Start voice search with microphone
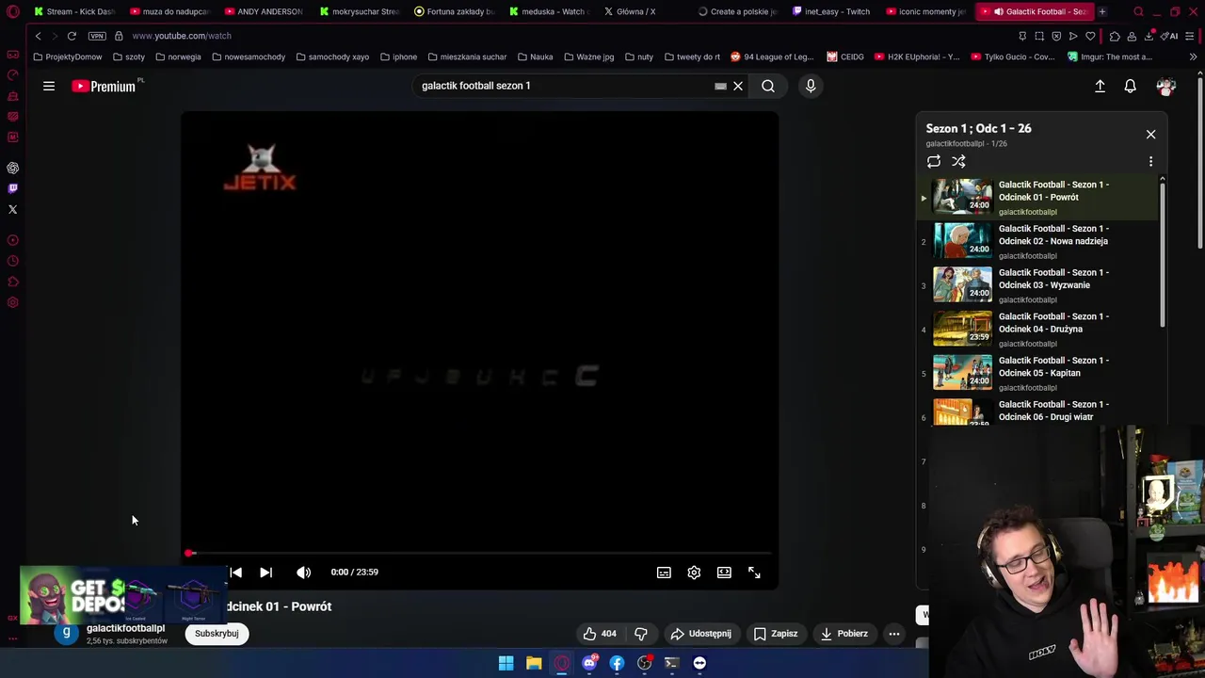1205x678 pixels. click(x=811, y=86)
